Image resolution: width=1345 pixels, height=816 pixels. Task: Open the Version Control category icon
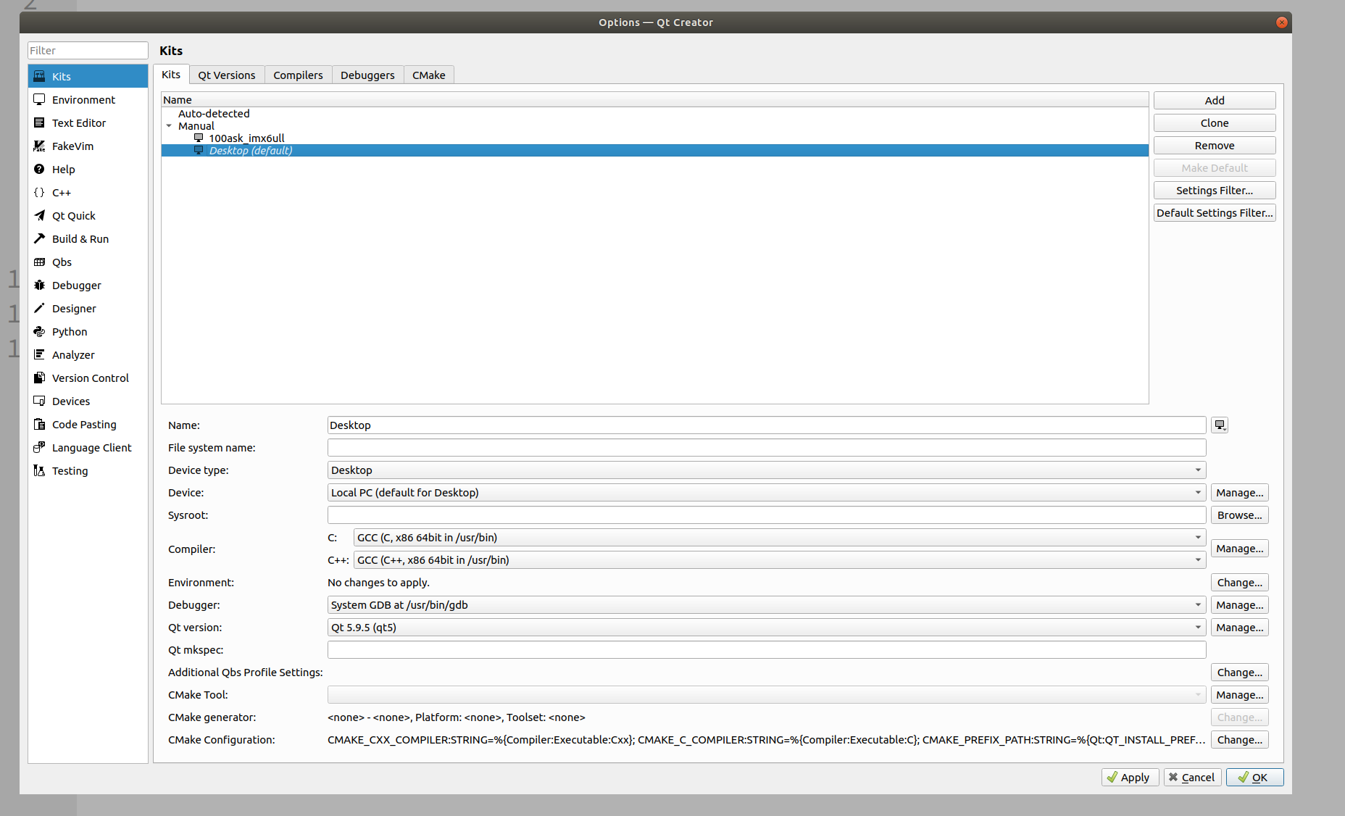tap(40, 378)
